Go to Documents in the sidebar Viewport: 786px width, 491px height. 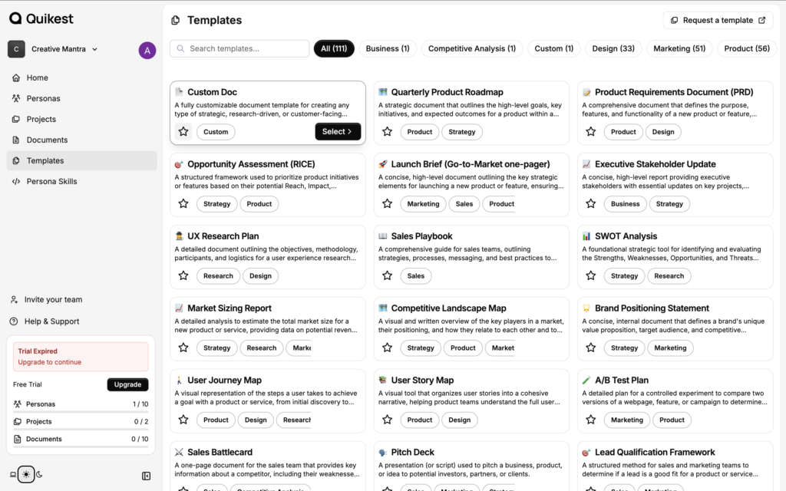point(47,140)
